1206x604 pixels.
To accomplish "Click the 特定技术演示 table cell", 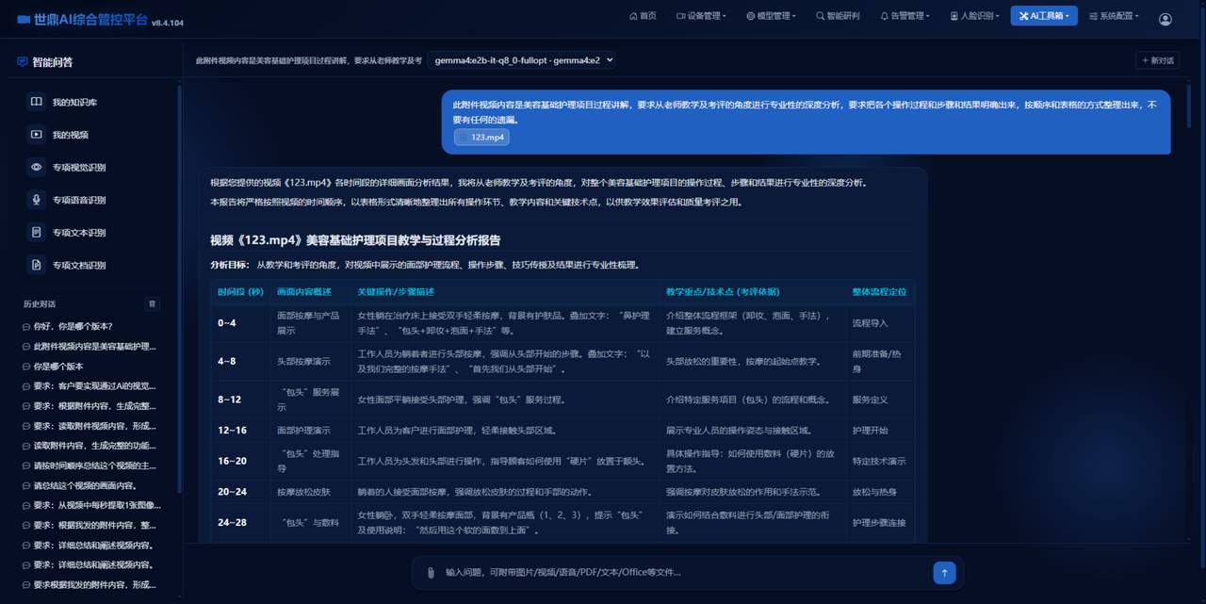I will [879, 461].
